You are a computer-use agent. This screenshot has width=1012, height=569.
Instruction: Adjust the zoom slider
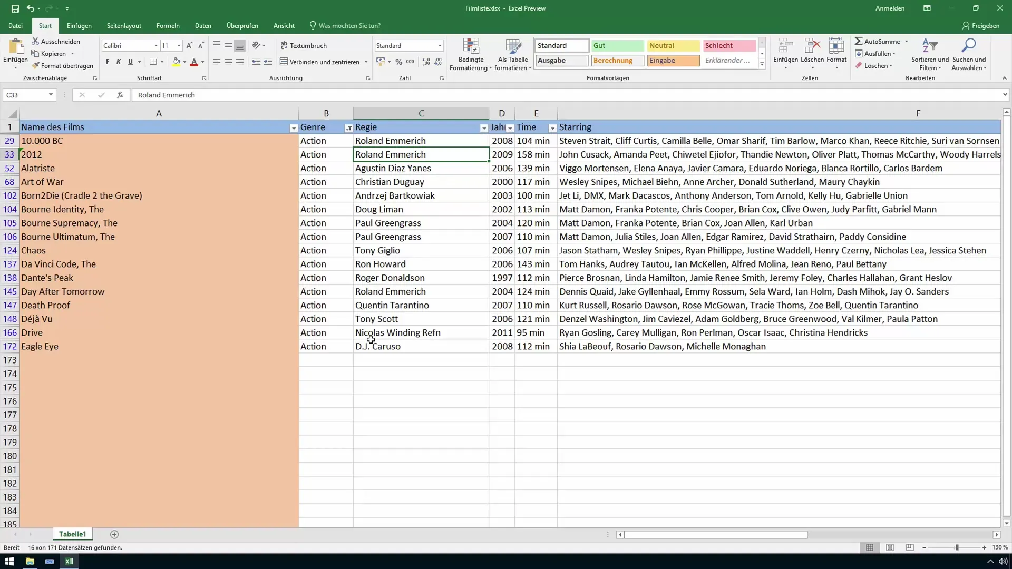[x=957, y=548]
